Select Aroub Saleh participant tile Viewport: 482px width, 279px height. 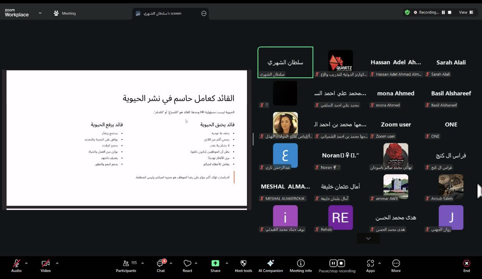[x=451, y=187]
